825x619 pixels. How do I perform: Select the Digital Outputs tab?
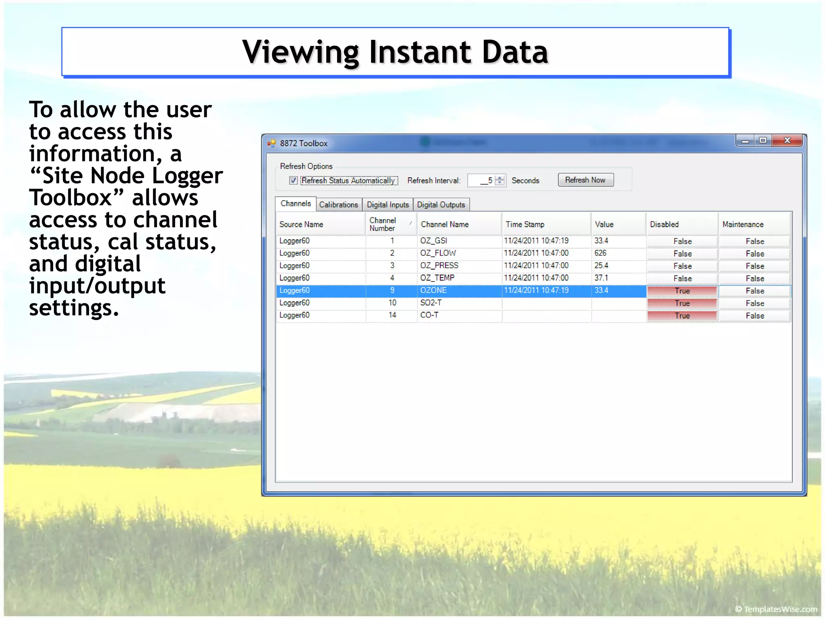point(441,205)
